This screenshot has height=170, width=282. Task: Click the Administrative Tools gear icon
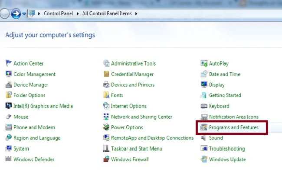pyautogui.click(x=106, y=63)
